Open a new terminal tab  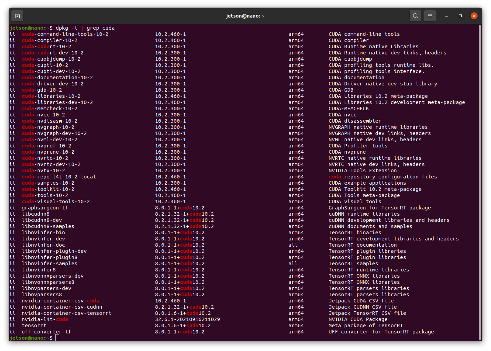point(17,16)
